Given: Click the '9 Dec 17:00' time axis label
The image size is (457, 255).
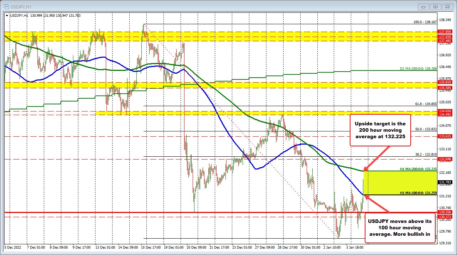Looking at the screenshot, I should point(81,247).
